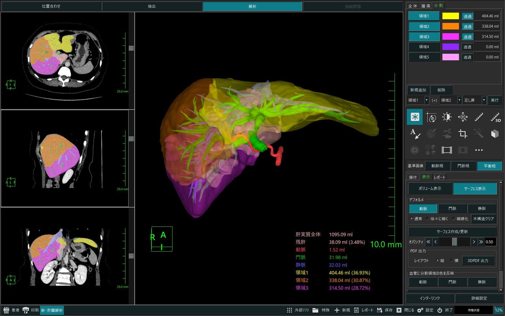Screen dimensions: 505x316
Task: Open the three-dots more tools menu
Action: [x=479, y=150]
